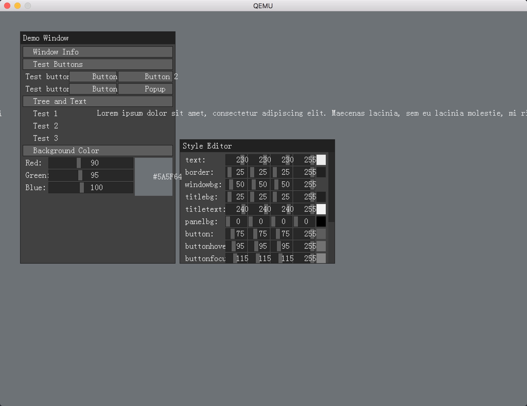
Task: Expand the Test 2 tree node
Action: coord(45,126)
